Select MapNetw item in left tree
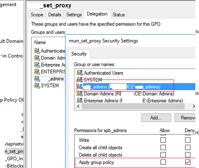Screen dimensions: 199x168 [14, 144]
